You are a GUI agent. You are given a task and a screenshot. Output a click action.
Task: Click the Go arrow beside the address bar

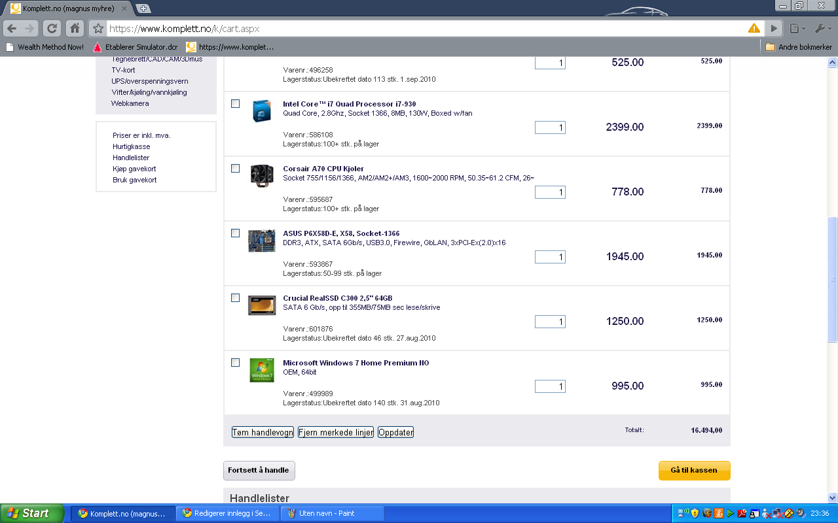pos(774,29)
